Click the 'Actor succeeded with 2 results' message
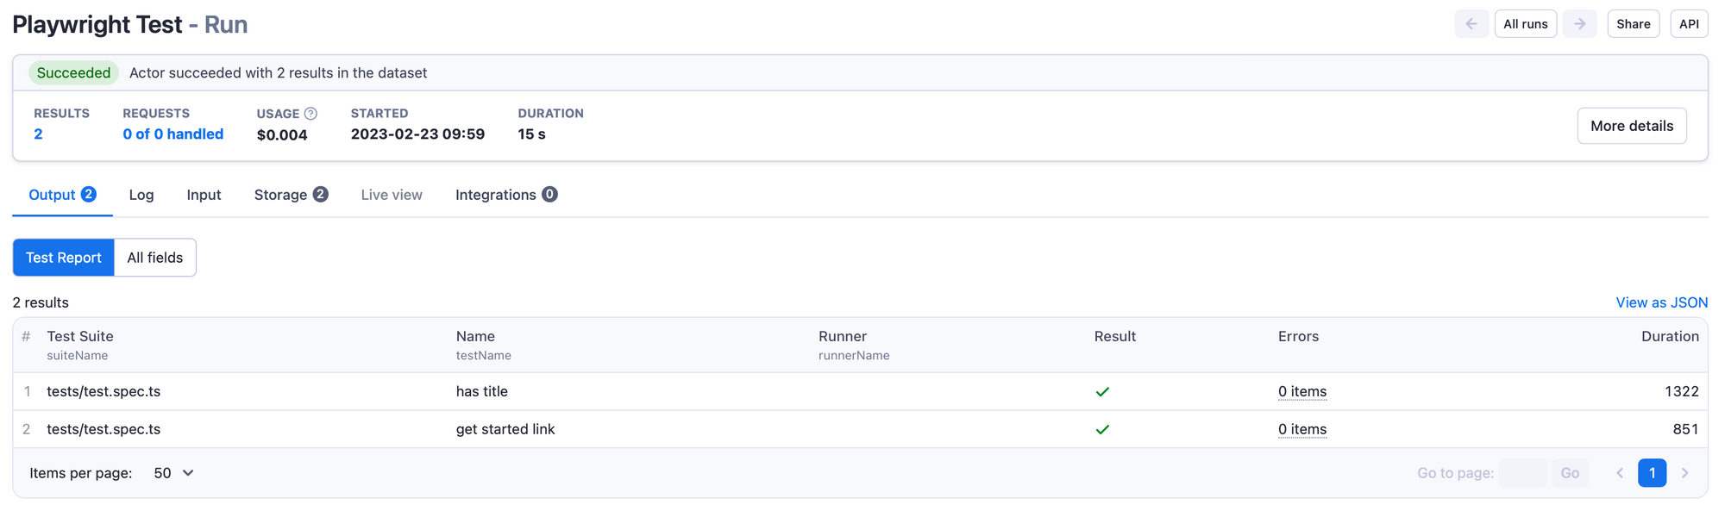1725x517 pixels. [278, 73]
